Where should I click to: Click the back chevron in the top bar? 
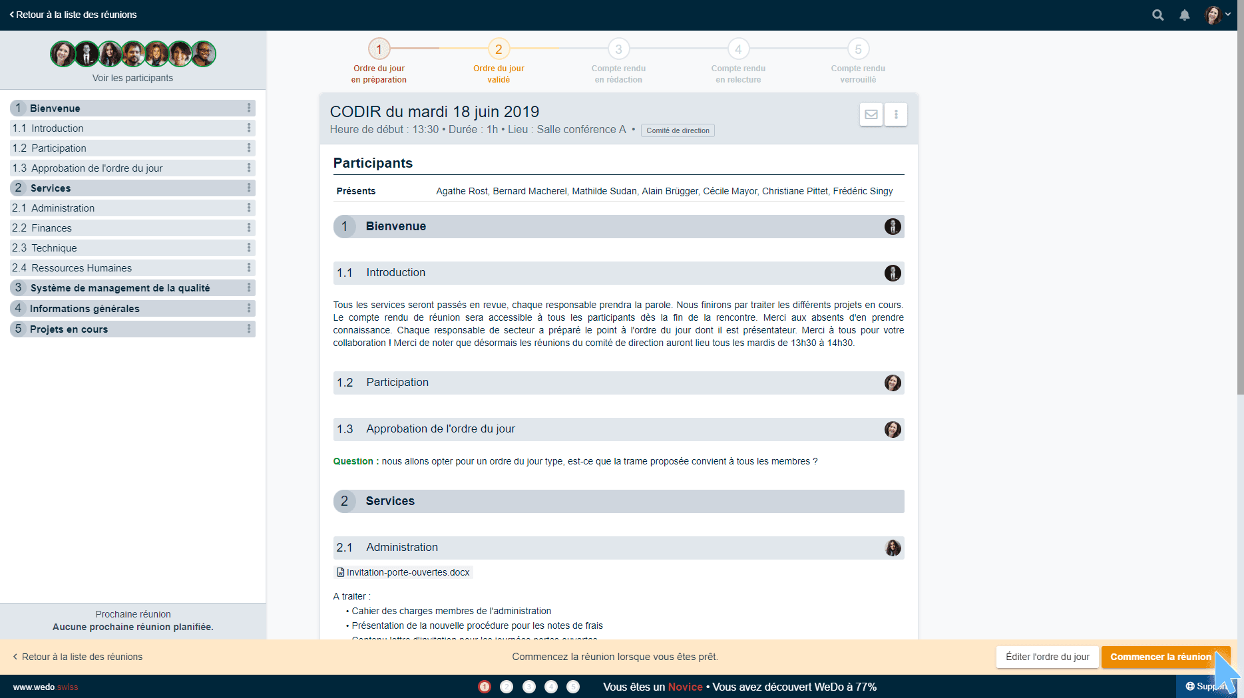pyautogui.click(x=12, y=15)
